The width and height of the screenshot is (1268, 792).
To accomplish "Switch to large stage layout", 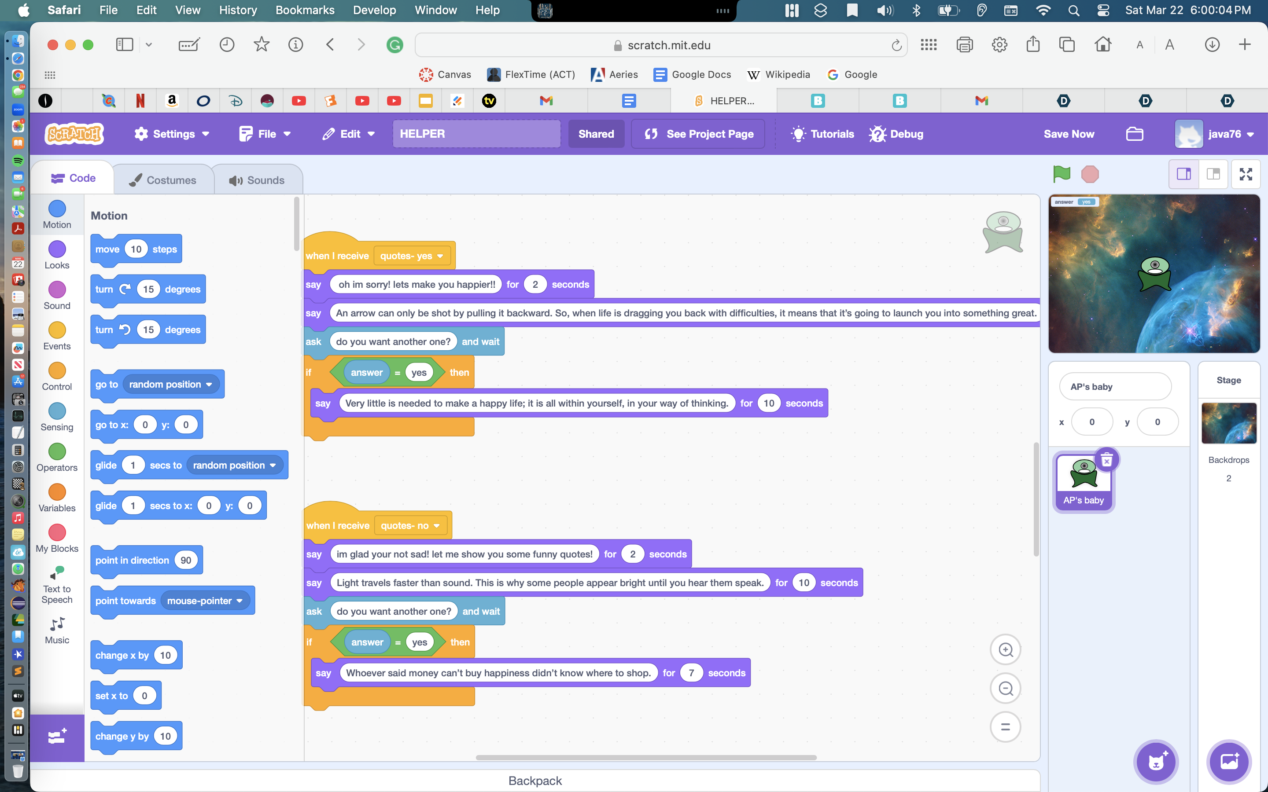I will pyautogui.click(x=1213, y=174).
